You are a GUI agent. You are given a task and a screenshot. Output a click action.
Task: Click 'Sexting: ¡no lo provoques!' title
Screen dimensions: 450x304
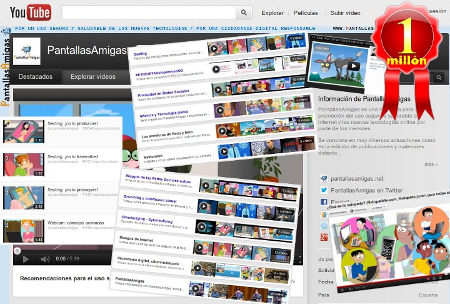tap(72, 190)
